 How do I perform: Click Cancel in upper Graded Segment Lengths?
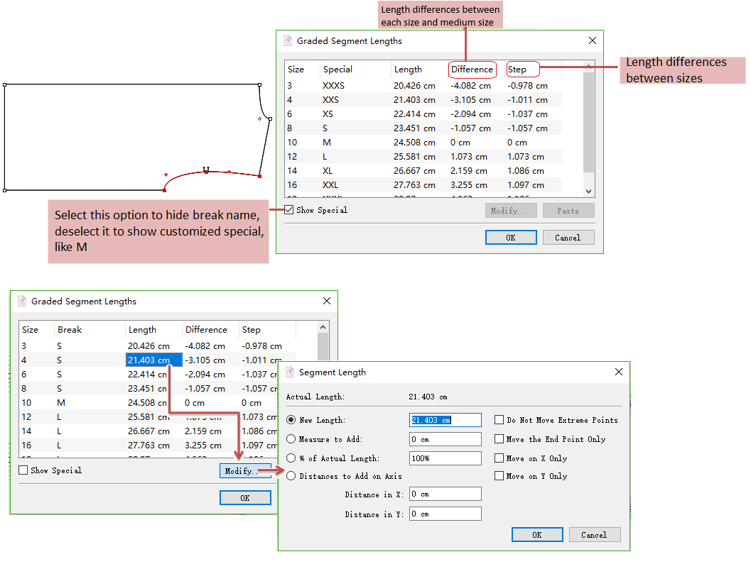point(568,238)
